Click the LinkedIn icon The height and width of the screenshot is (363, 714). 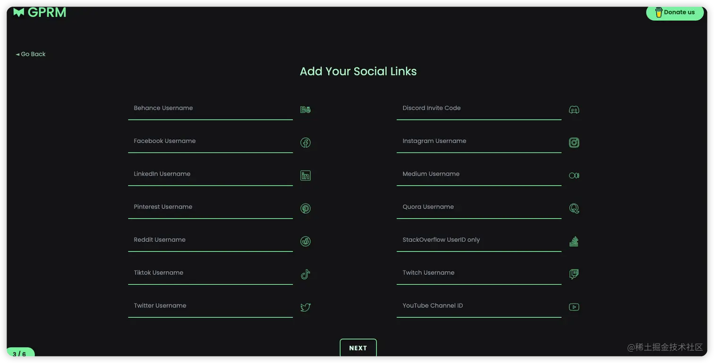[x=306, y=176]
